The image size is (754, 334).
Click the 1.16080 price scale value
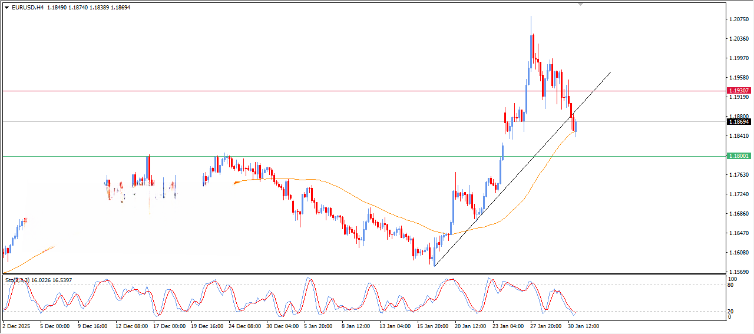coord(739,253)
